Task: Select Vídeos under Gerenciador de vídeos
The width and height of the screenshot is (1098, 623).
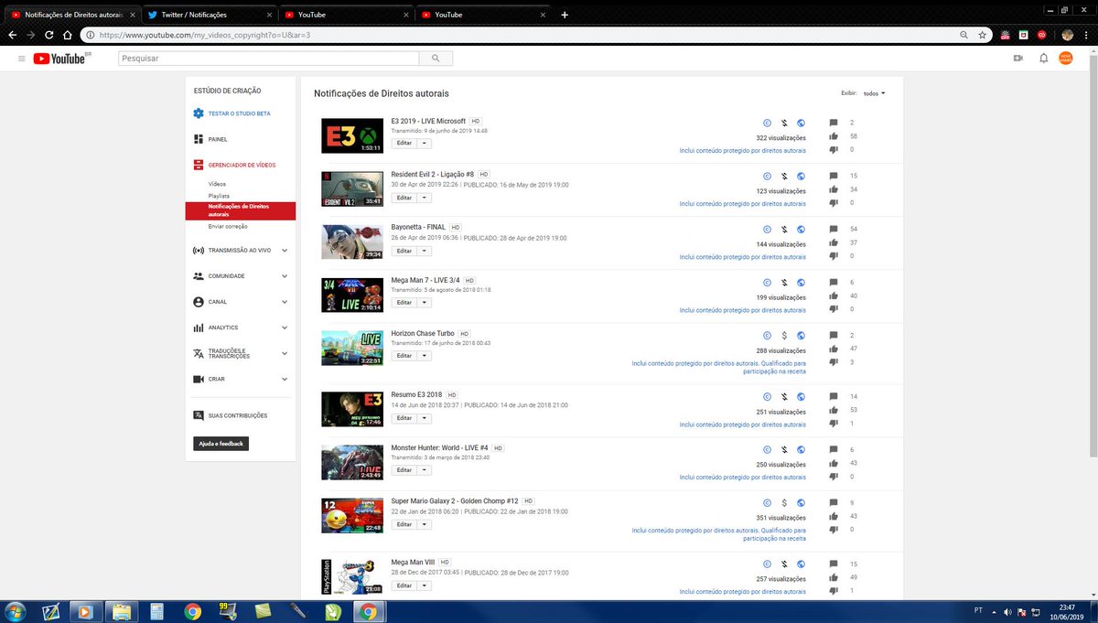Action: pyautogui.click(x=217, y=185)
